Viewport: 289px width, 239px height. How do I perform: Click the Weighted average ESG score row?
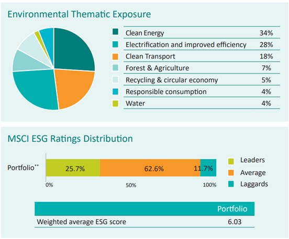click(x=144, y=222)
